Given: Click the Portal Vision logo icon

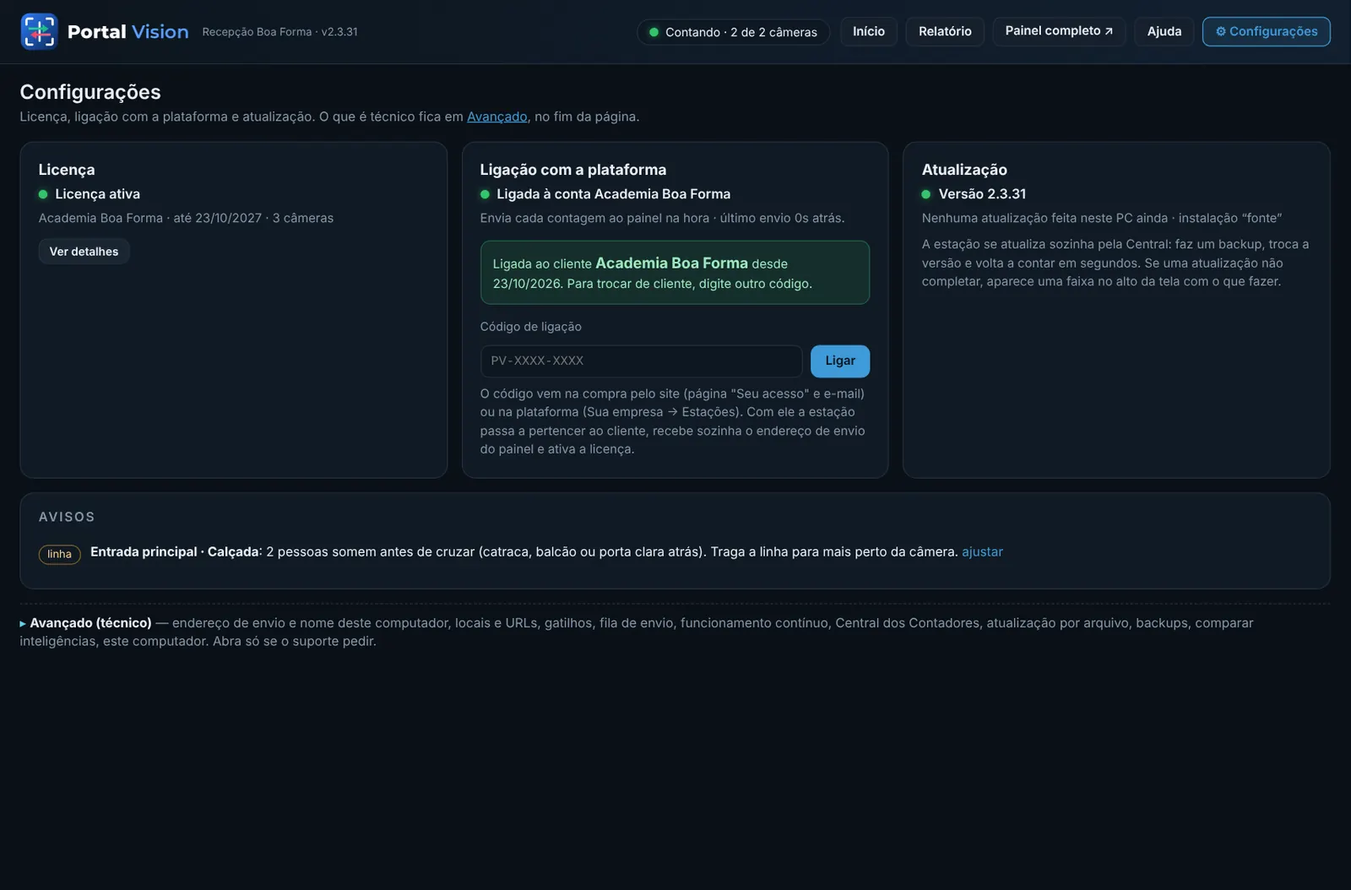Looking at the screenshot, I should click(x=39, y=31).
